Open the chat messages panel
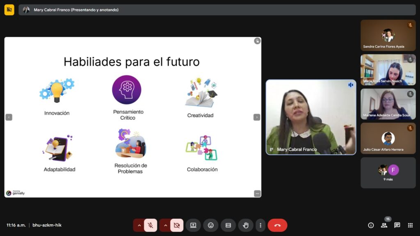Viewport: 420px width, 236px height. tap(397, 225)
